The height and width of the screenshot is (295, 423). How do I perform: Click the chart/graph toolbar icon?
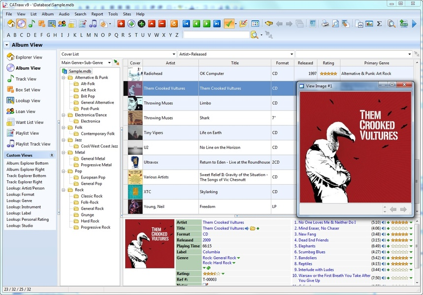tap(369, 23)
